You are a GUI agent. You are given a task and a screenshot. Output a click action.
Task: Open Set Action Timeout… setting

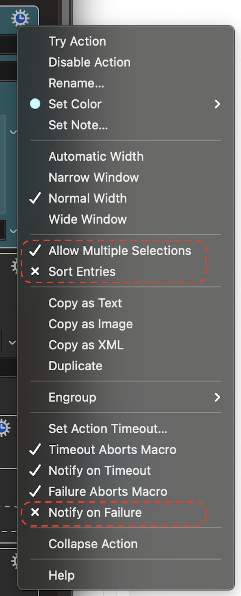point(108,428)
